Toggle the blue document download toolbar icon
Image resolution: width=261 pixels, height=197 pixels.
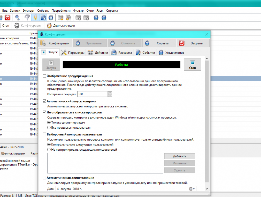point(43,18)
